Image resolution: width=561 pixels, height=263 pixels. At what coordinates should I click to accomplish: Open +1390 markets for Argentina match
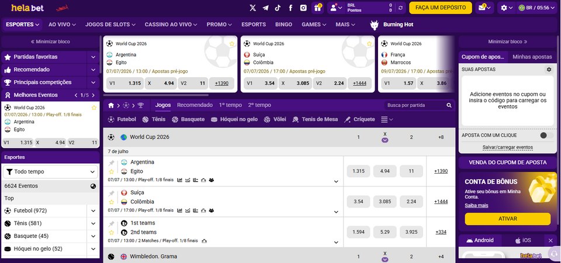(x=441, y=171)
